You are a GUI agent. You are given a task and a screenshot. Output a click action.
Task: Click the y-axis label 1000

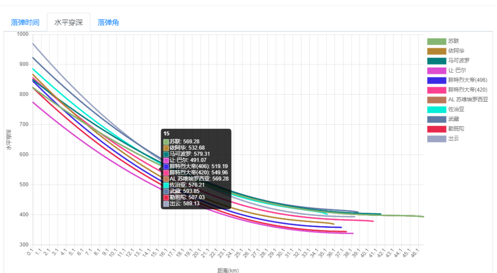pyautogui.click(x=23, y=34)
